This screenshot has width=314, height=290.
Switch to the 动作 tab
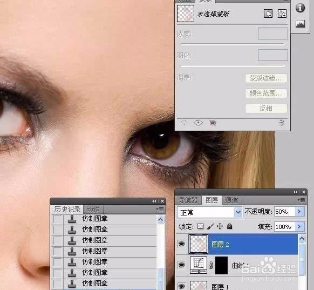point(93,210)
